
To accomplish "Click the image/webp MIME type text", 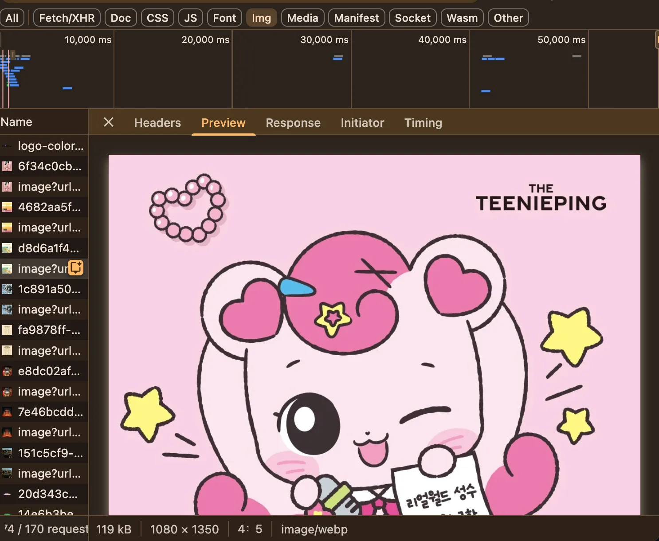I will pos(314,529).
